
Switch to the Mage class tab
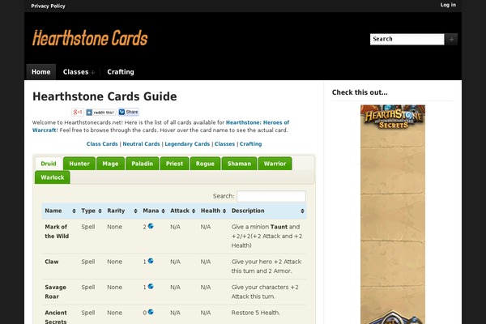pos(110,164)
